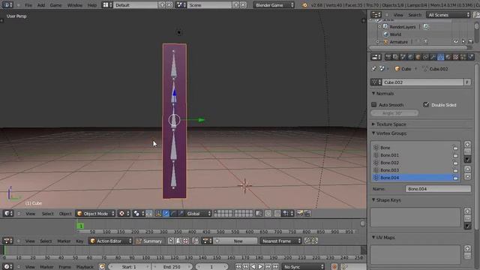Open the Modifiers properties tab
The image size is (480, 270).
pyautogui.click(x=433, y=57)
